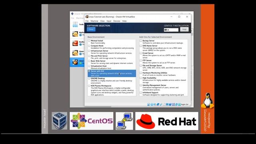Click the 'us' keyboard layout field

point(171,30)
